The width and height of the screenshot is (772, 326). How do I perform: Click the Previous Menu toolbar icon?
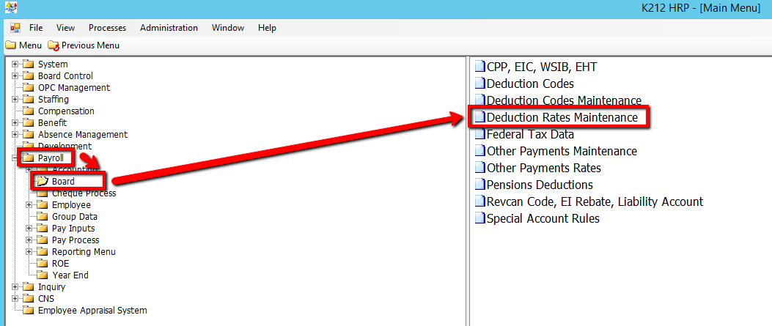point(53,45)
